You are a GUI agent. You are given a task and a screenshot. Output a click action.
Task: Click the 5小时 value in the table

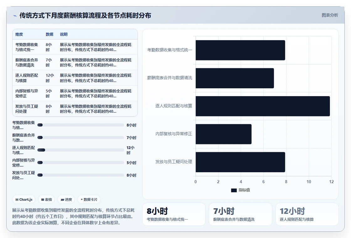point(49,94)
